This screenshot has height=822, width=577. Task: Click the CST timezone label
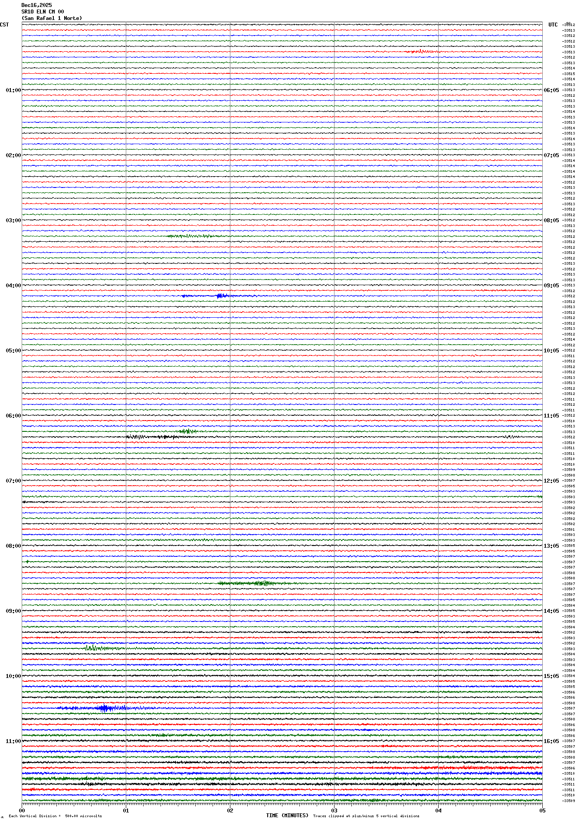pyautogui.click(x=4, y=25)
